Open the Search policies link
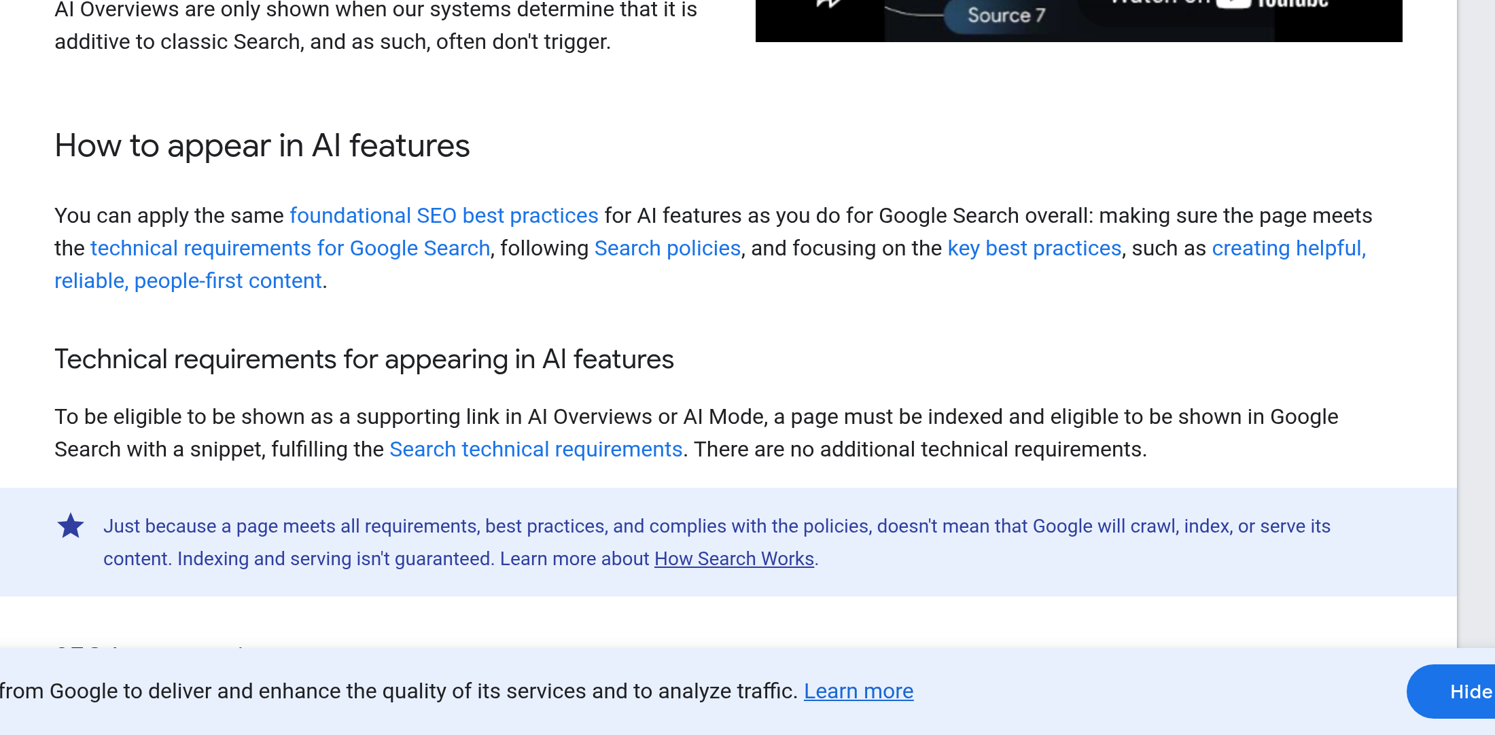 [x=667, y=248]
